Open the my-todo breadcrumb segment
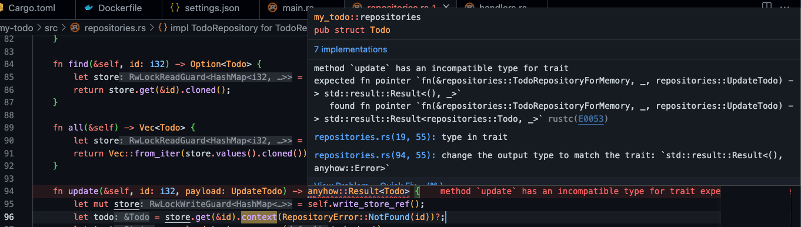This screenshot has height=227, width=801. 17,28
